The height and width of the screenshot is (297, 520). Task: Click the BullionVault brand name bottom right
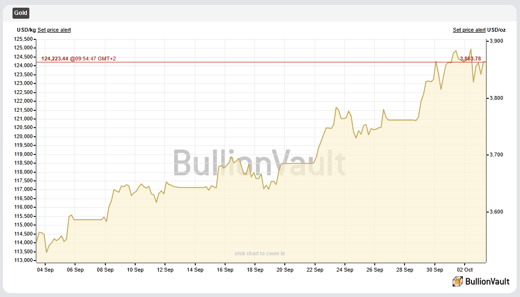click(487, 282)
